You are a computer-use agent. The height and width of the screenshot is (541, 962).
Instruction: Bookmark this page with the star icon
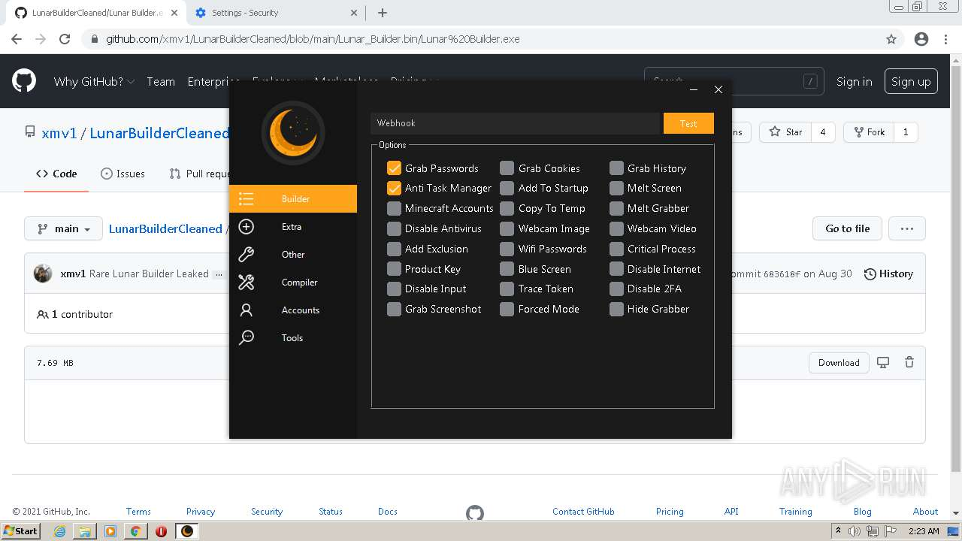pyautogui.click(x=891, y=39)
